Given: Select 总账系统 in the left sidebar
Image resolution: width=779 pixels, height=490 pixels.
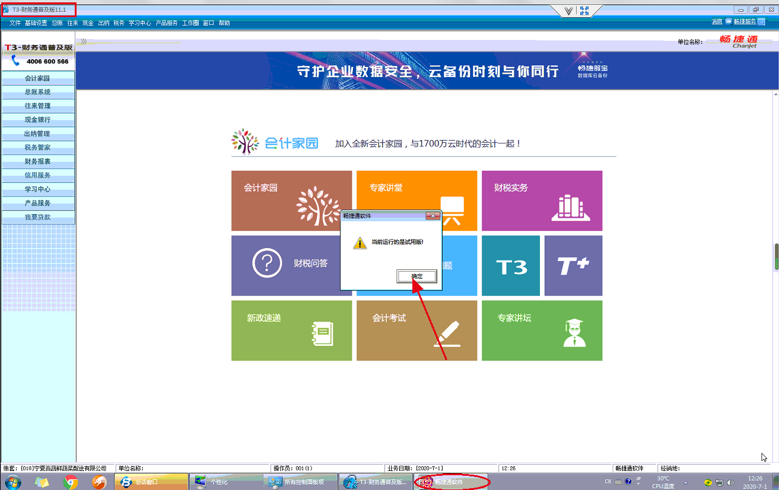Looking at the screenshot, I should click(38, 92).
